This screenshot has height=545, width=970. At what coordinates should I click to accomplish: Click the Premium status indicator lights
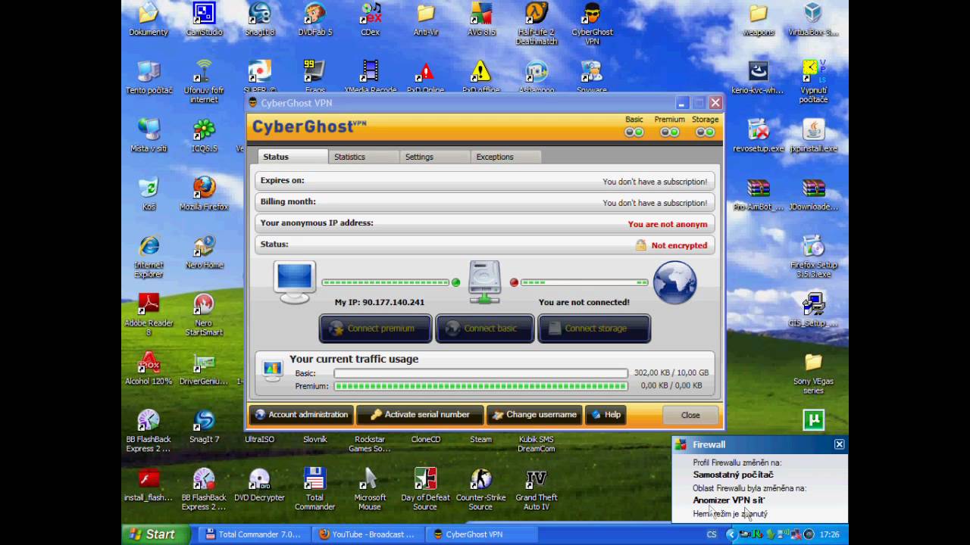click(669, 132)
